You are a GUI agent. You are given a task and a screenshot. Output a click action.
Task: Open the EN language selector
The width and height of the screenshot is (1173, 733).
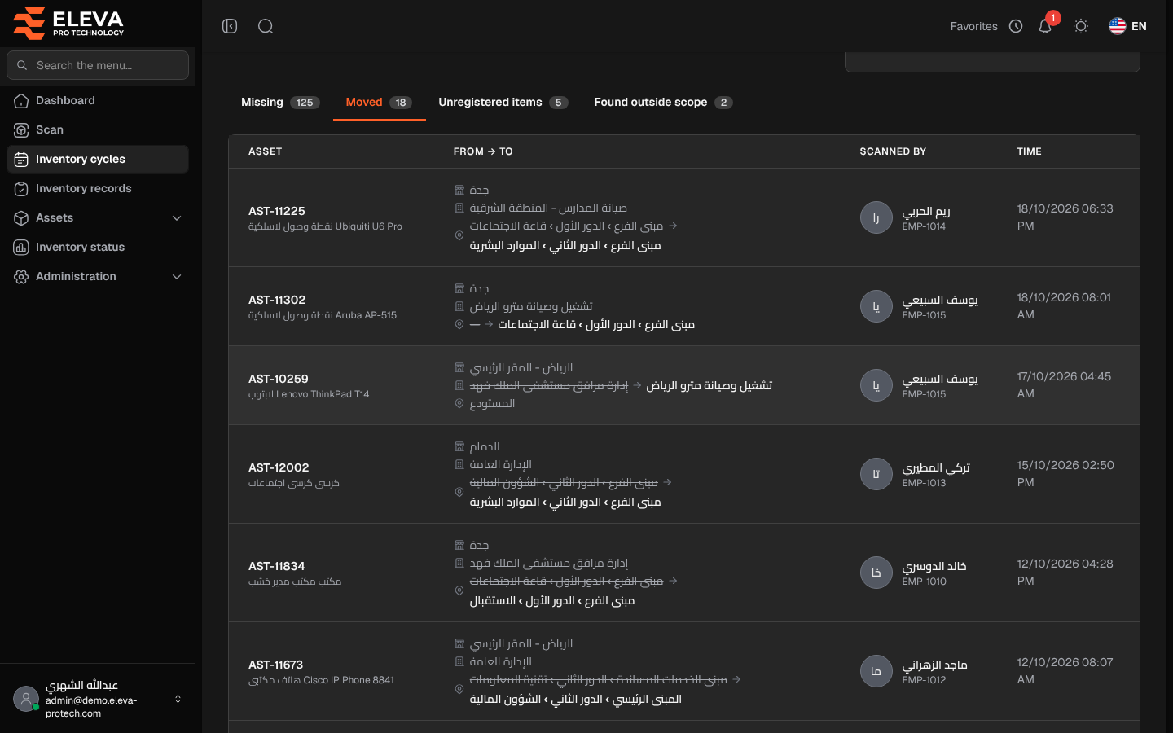[x=1128, y=26]
